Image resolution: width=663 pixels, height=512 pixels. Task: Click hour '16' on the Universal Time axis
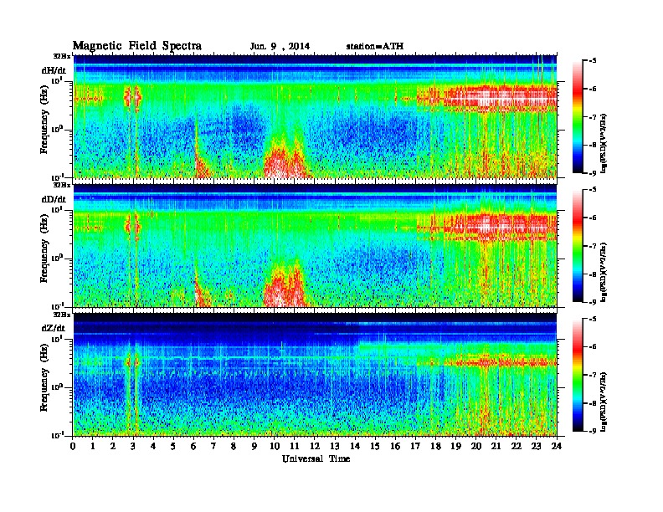coord(395,446)
